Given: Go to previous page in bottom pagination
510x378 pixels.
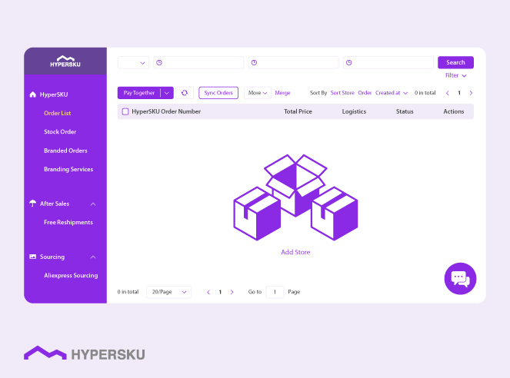Looking at the screenshot, I should 208,292.
